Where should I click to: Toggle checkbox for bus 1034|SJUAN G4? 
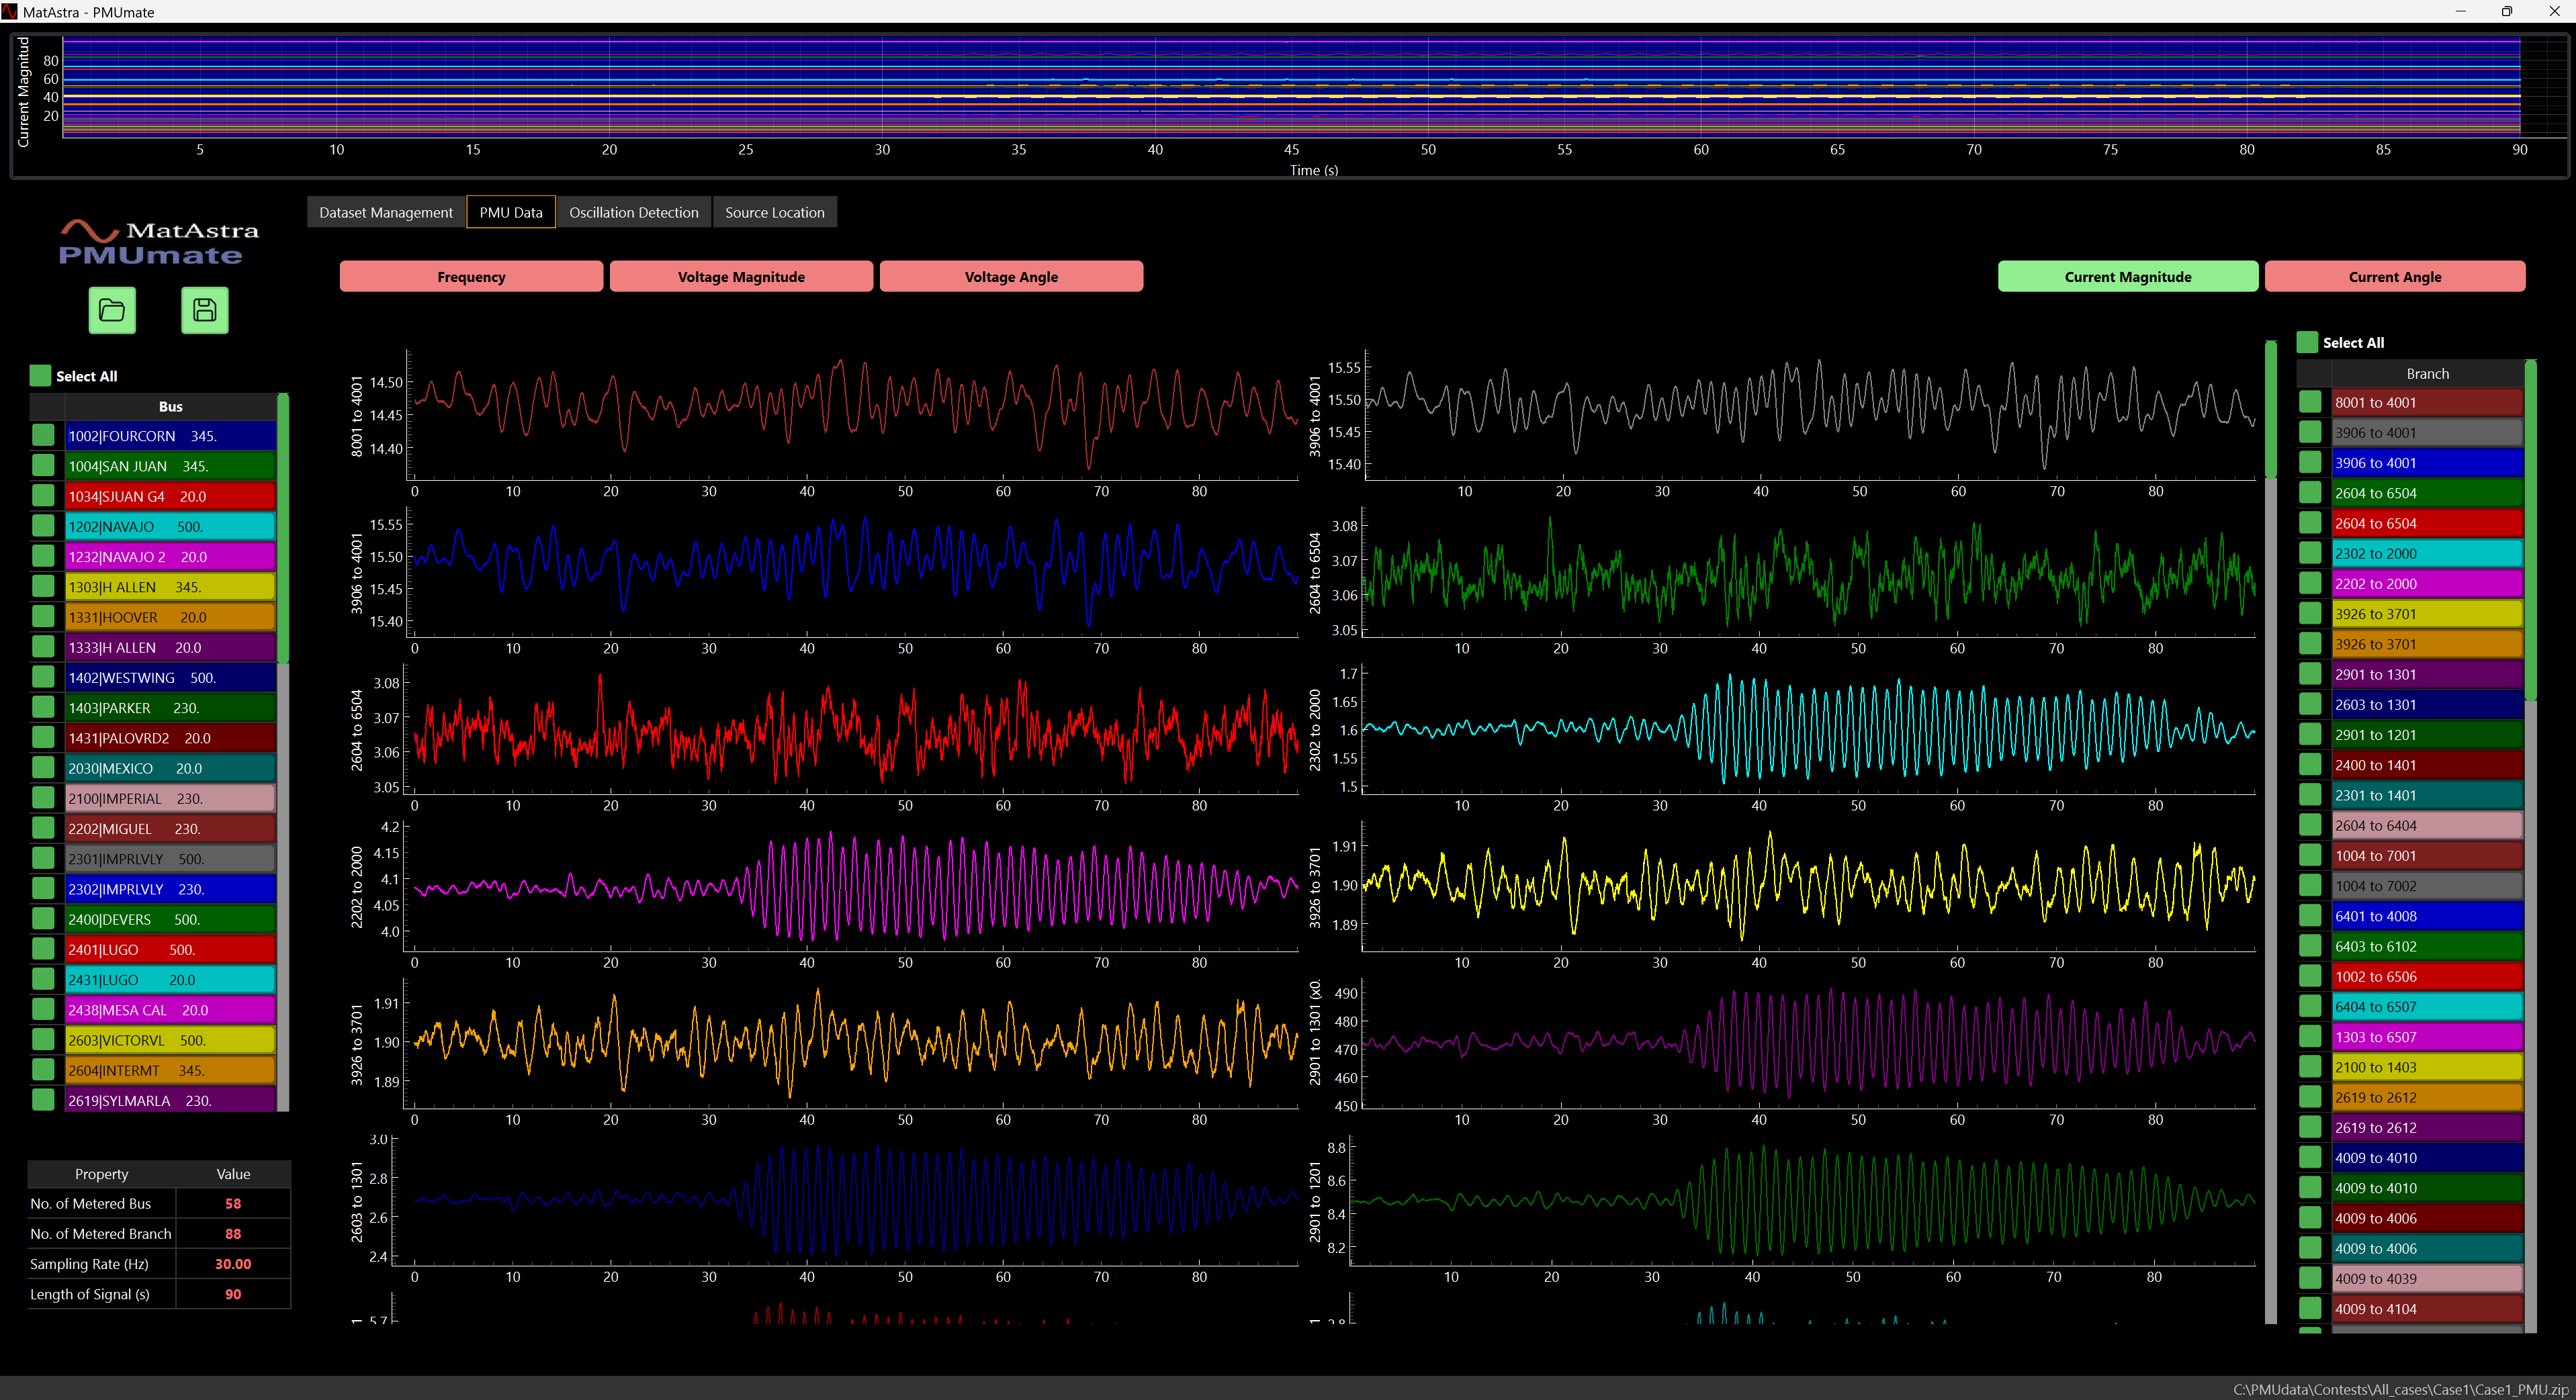[43, 496]
